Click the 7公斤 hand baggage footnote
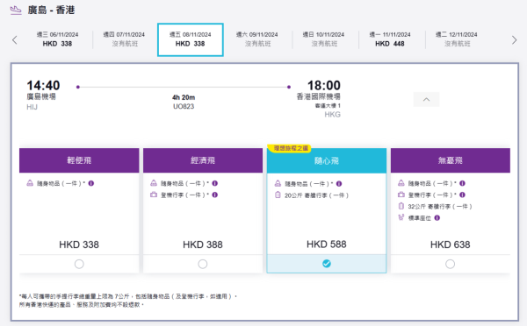 128,296
